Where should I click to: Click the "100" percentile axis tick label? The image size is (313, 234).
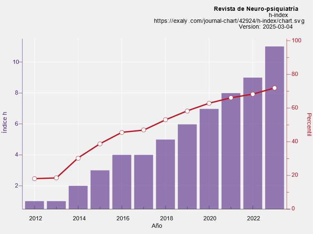click(296, 41)
